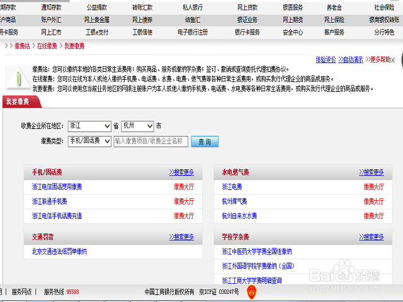Open the 自动演示 link
403x302 pixels.
tap(351, 60)
